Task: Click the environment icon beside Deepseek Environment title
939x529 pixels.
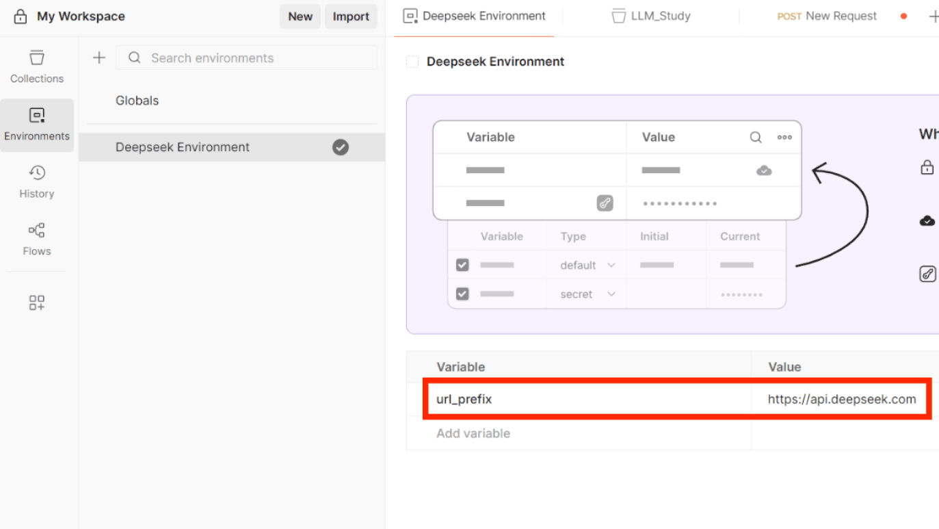Action: [412, 62]
